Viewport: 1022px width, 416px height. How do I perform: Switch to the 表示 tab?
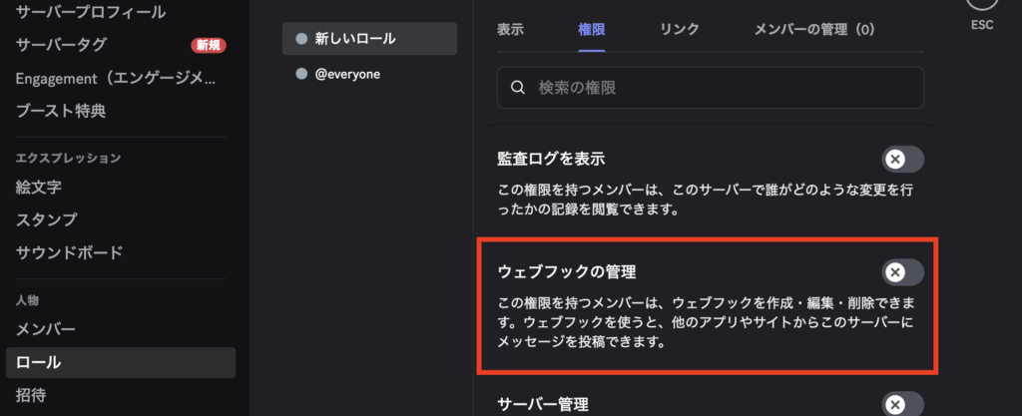pos(510,29)
